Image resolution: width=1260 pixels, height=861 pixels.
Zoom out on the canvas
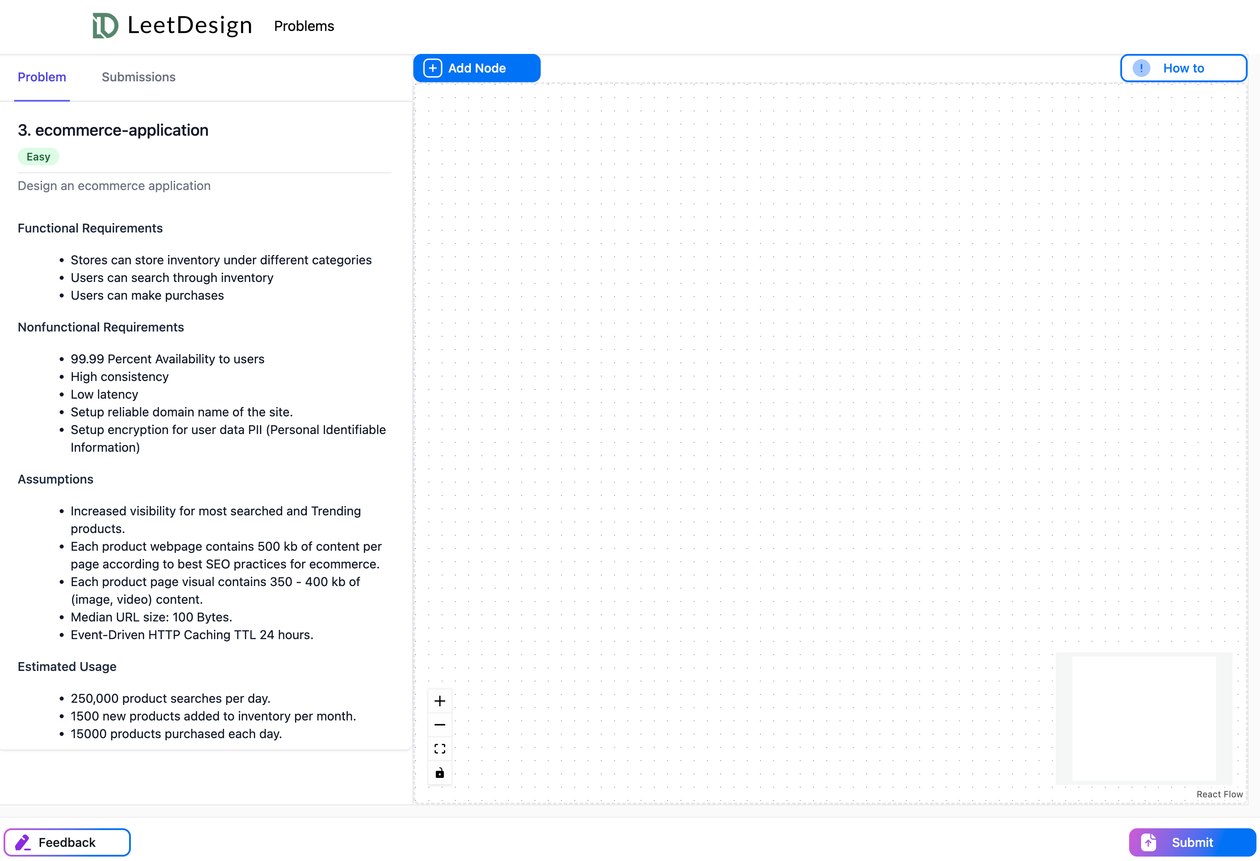pos(440,725)
